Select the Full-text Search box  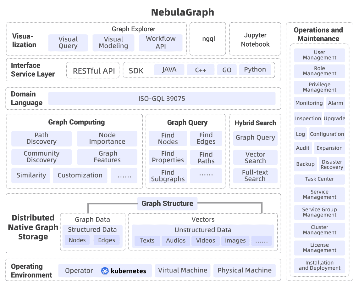(255, 176)
